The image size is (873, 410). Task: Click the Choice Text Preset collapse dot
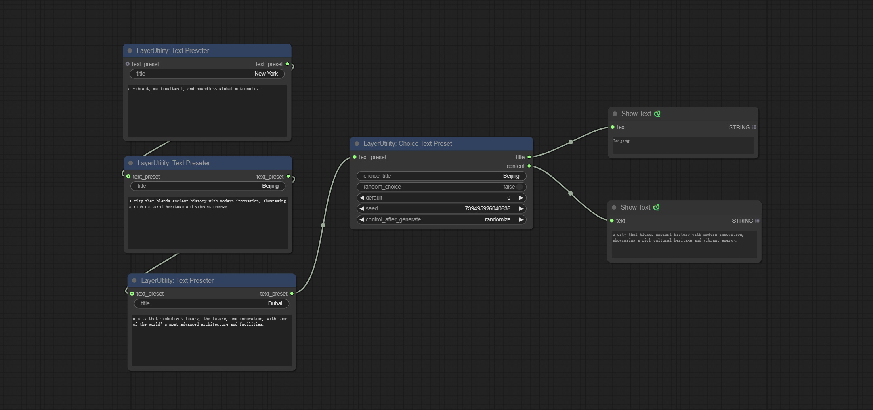click(357, 144)
